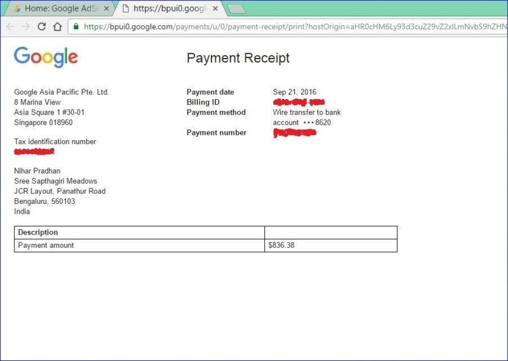Open a new browser tab
508x361 pixels.
point(236,8)
